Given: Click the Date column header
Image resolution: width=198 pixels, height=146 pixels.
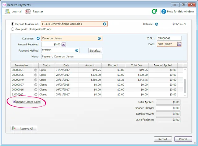Looking at the screenshot, I should (66, 65).
